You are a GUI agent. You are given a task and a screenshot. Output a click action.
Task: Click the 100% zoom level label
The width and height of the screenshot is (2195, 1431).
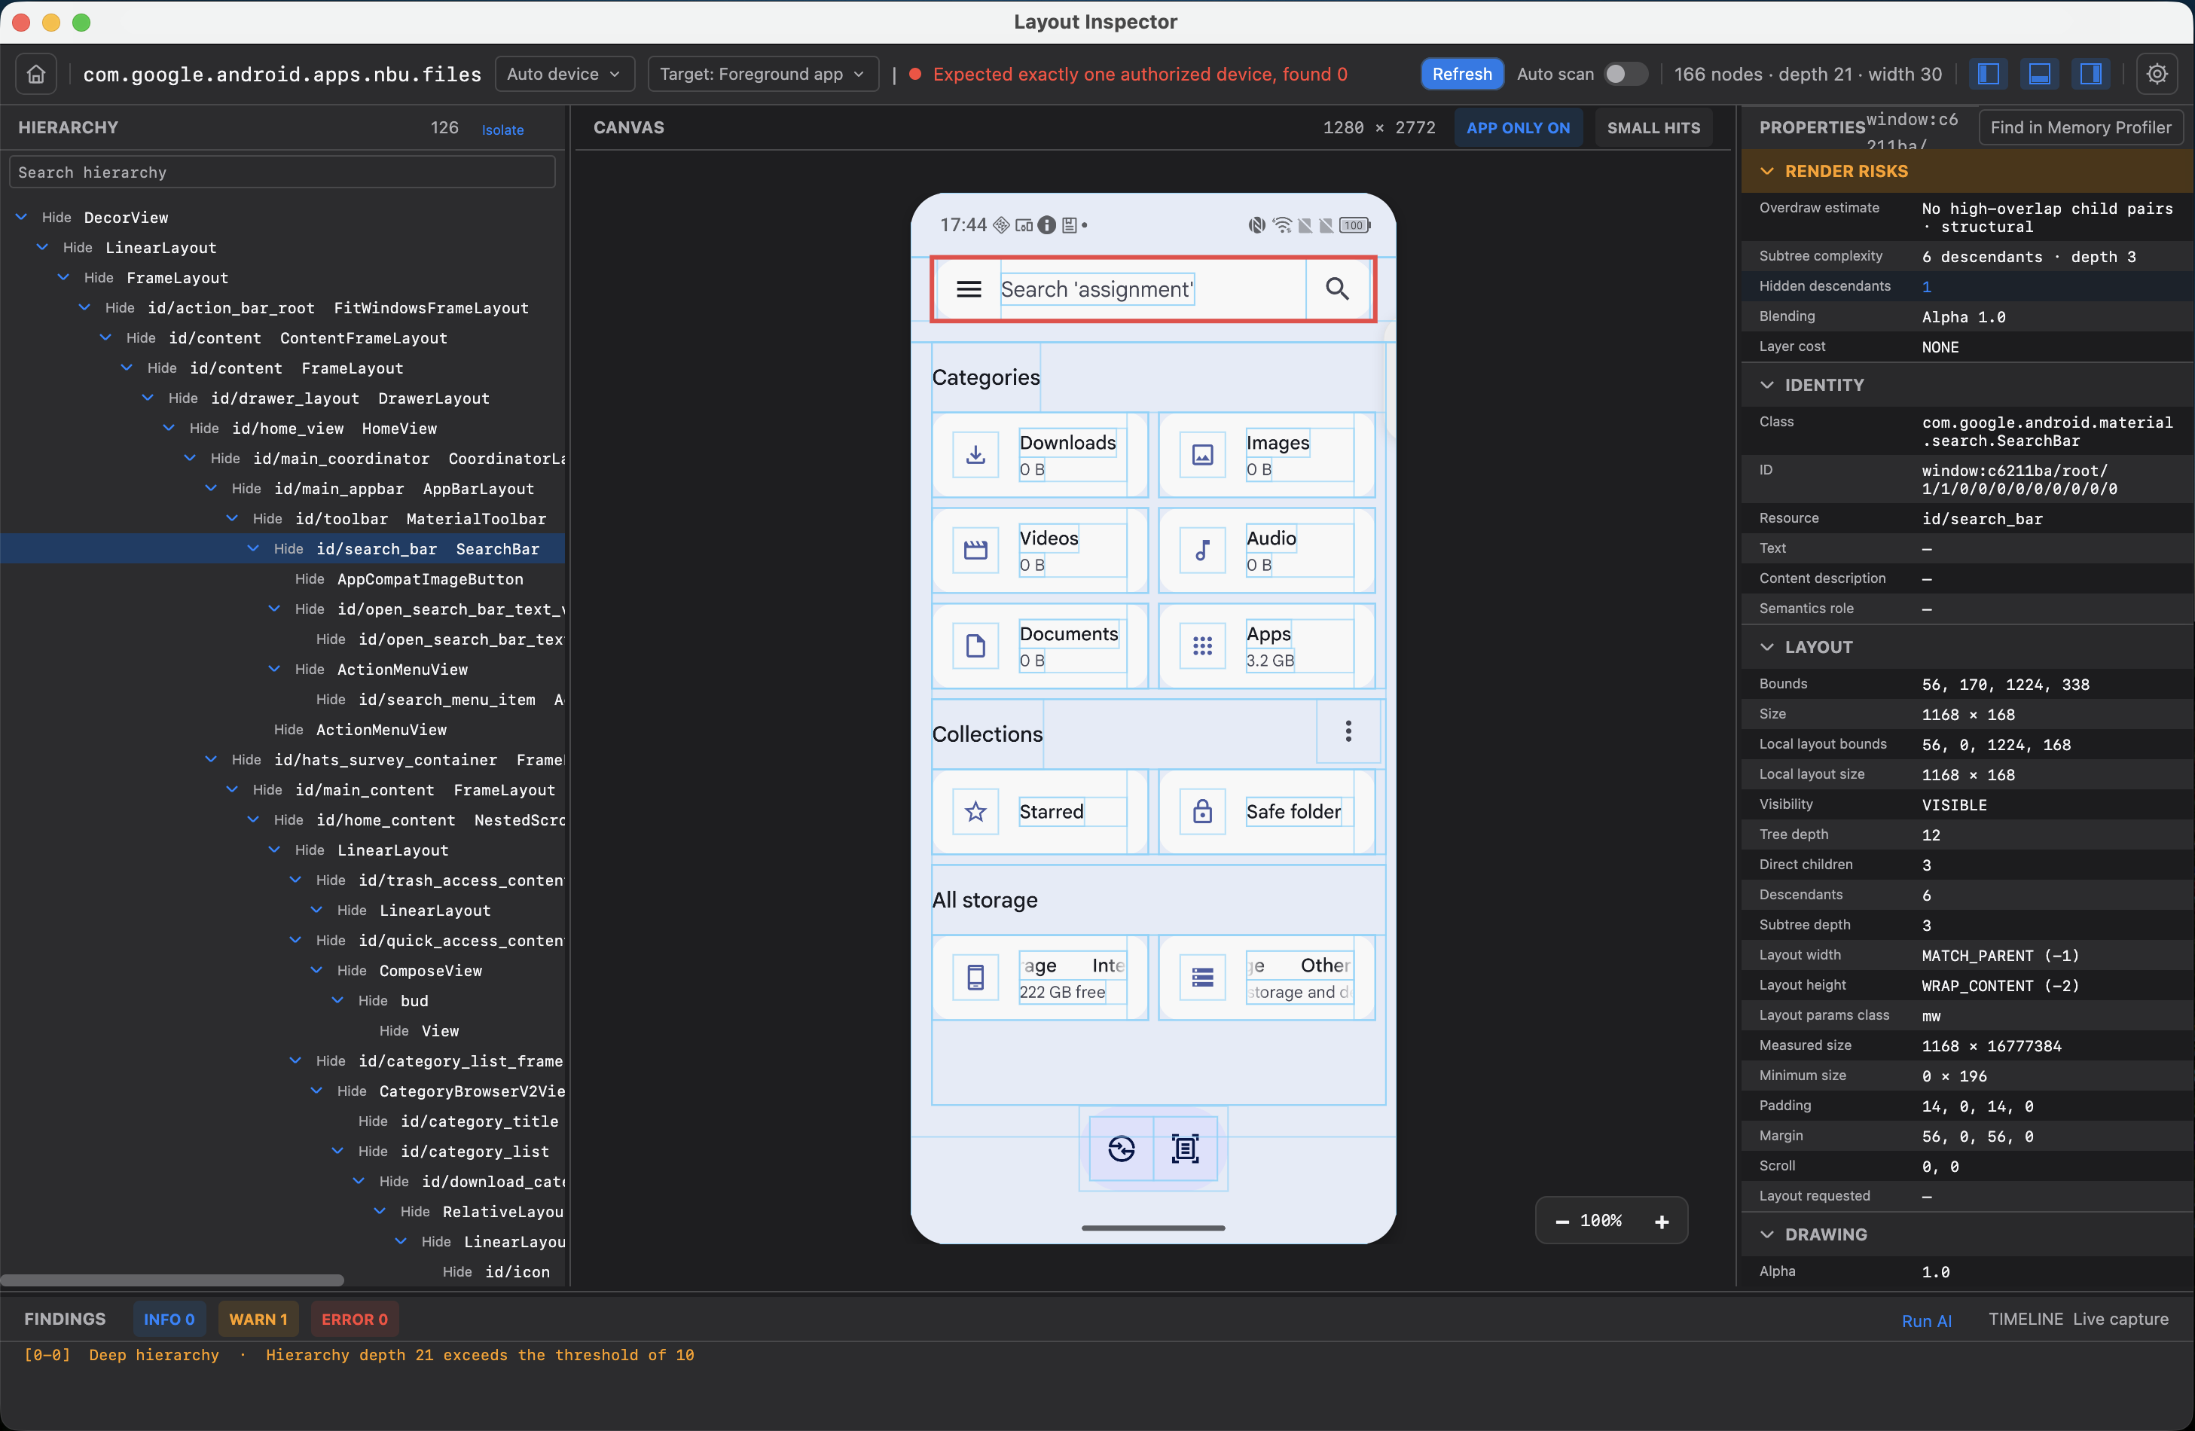(x=1601, y=1221)
